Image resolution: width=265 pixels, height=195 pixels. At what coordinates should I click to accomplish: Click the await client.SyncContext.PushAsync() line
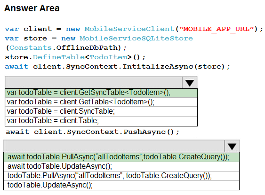coord(92,132)
